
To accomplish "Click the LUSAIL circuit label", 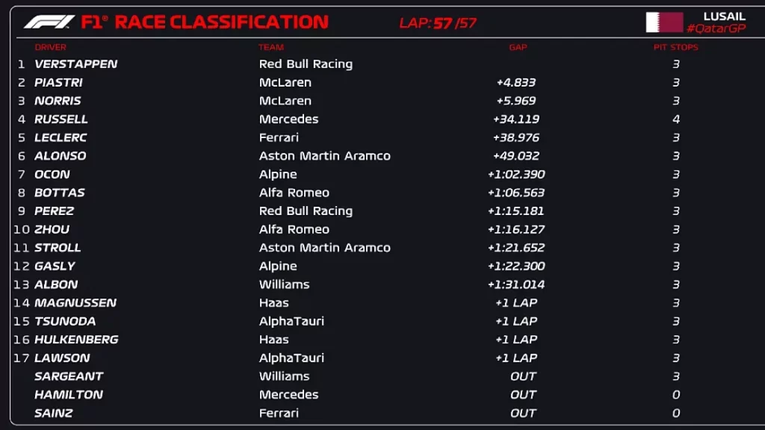I will point(724,16).
